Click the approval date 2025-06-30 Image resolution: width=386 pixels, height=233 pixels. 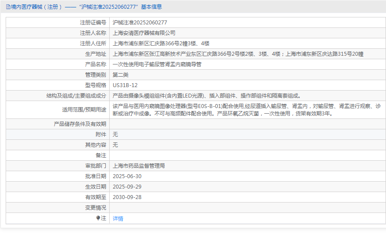(127, 176)
